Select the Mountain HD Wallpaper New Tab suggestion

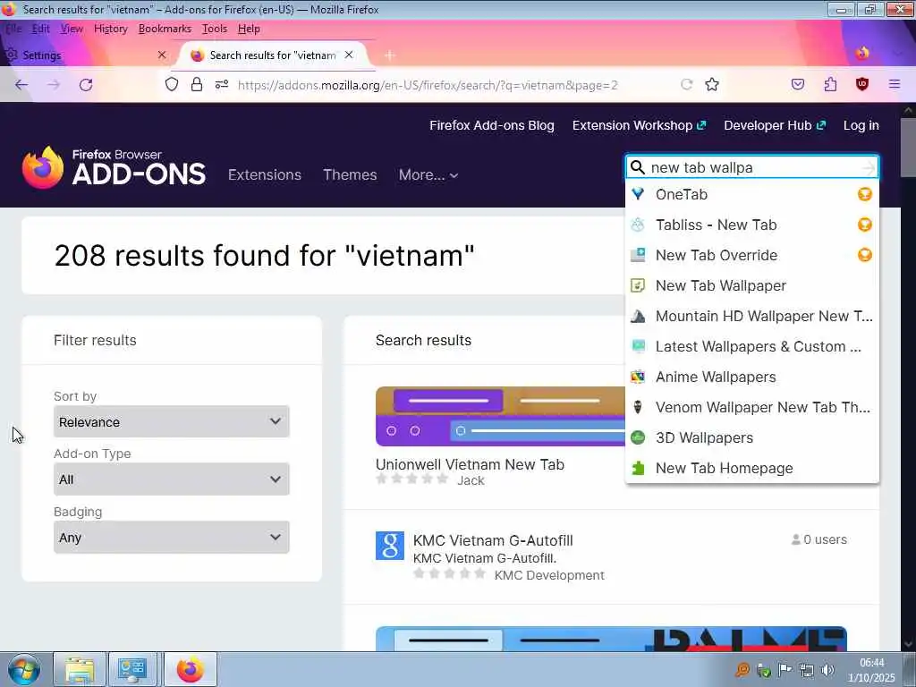751,316
